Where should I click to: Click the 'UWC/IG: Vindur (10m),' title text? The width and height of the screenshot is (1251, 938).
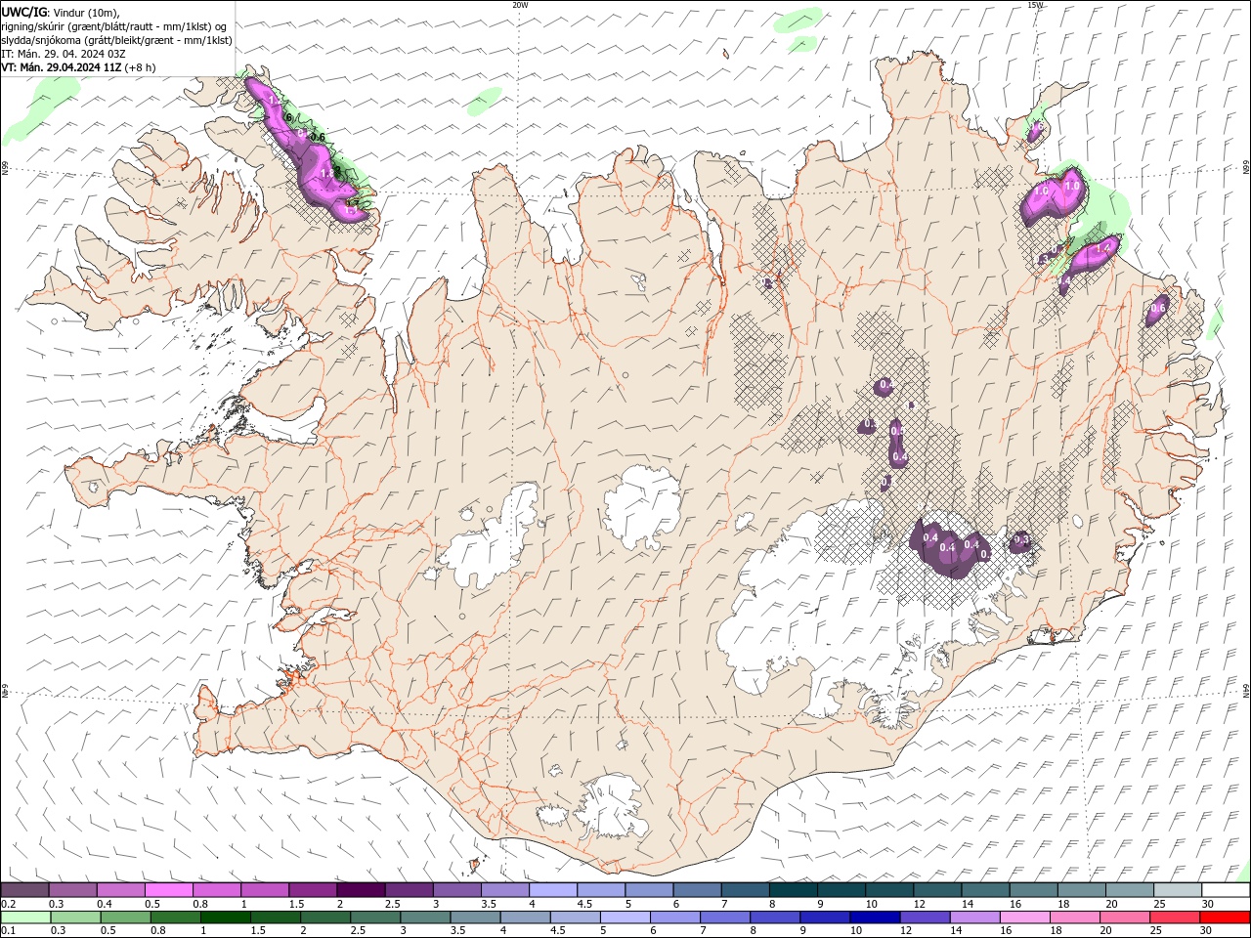pos(61,12)
